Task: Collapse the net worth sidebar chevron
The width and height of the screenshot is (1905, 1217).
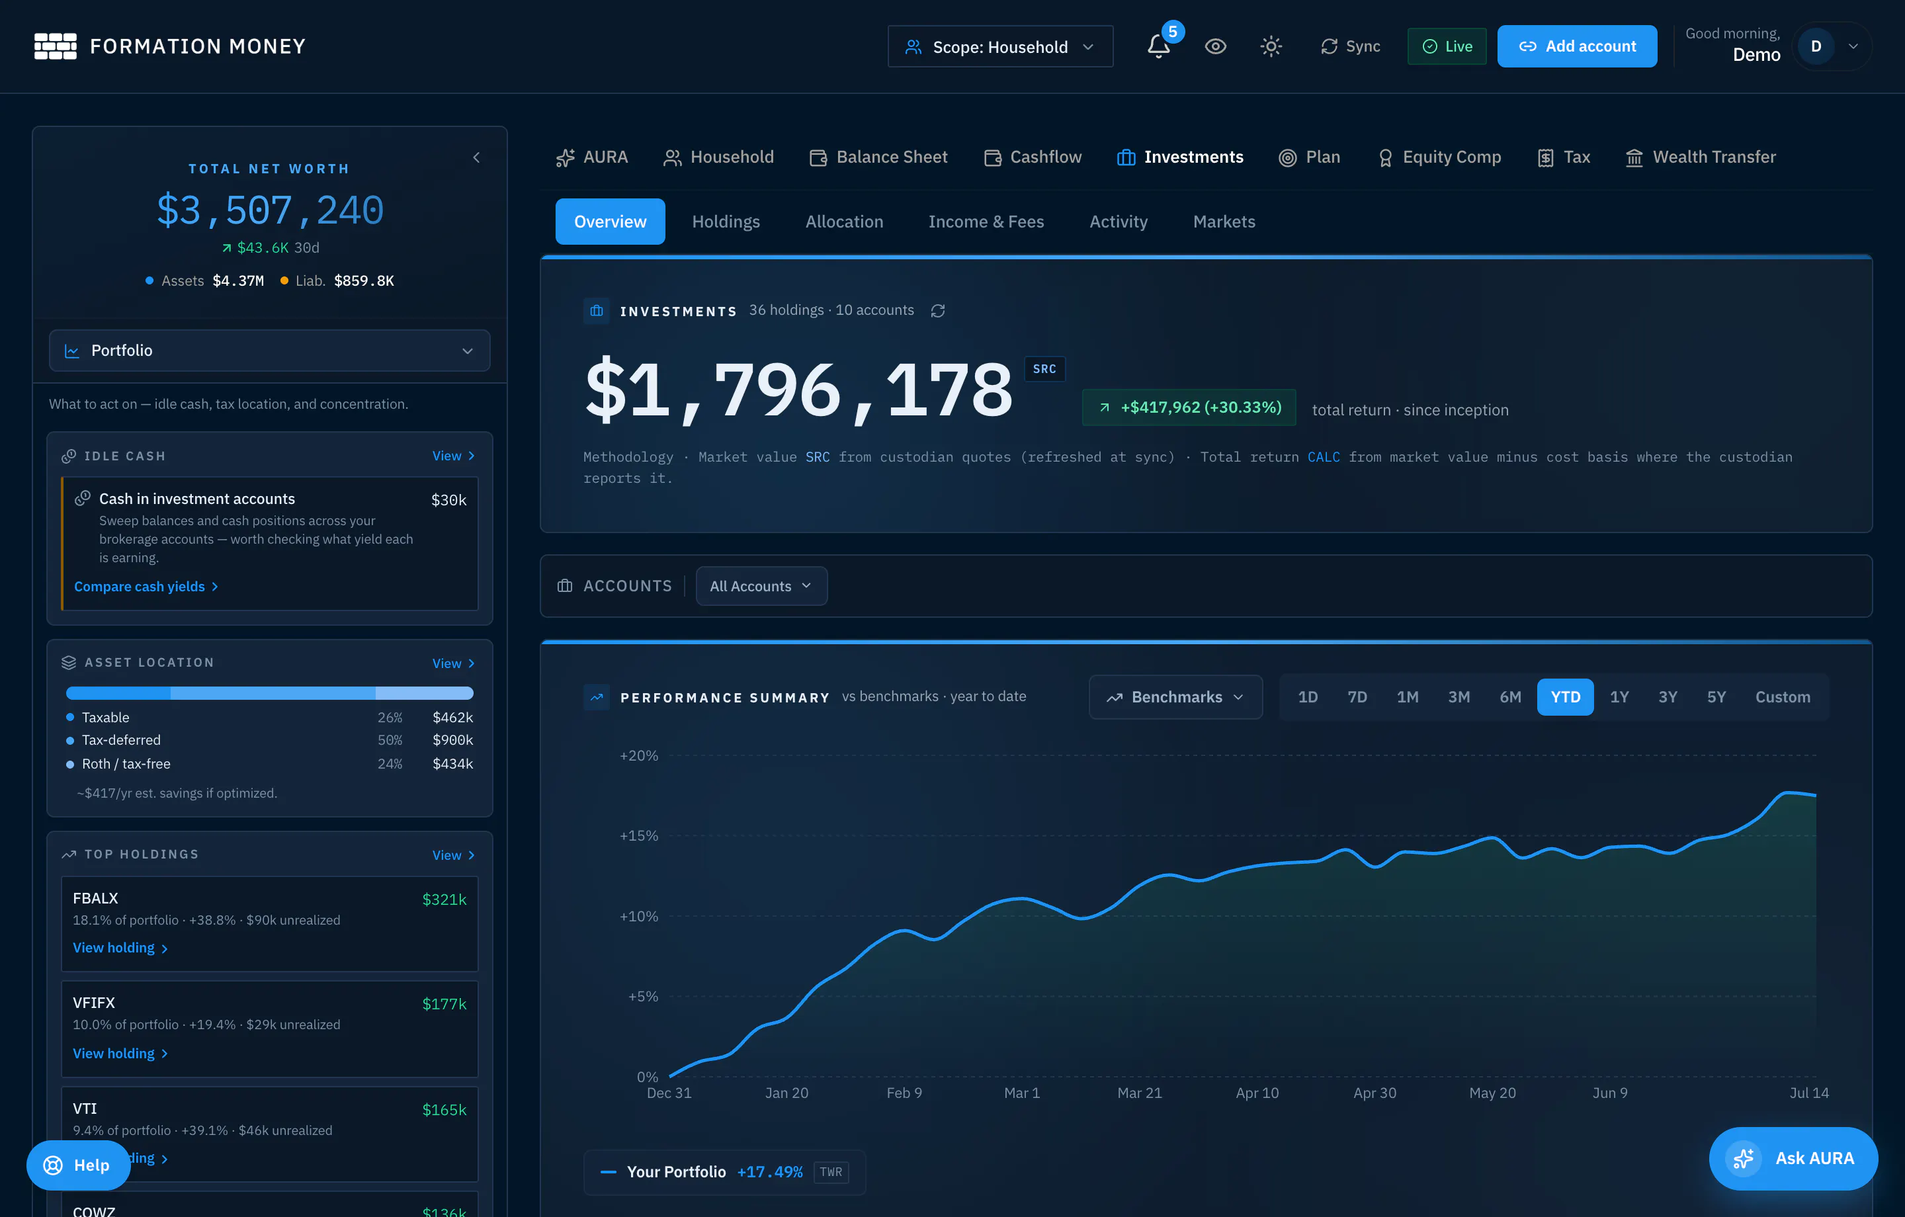Action: (476, 157)
